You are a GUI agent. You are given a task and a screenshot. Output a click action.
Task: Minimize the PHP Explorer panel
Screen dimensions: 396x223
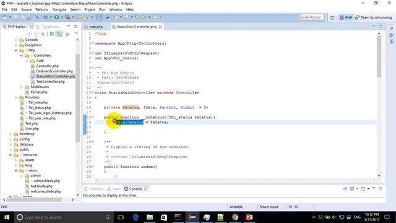(x=69, y=26)
